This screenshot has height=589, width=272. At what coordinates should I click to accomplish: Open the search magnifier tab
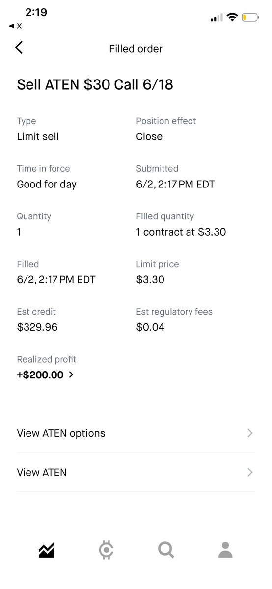click(166, 550)
